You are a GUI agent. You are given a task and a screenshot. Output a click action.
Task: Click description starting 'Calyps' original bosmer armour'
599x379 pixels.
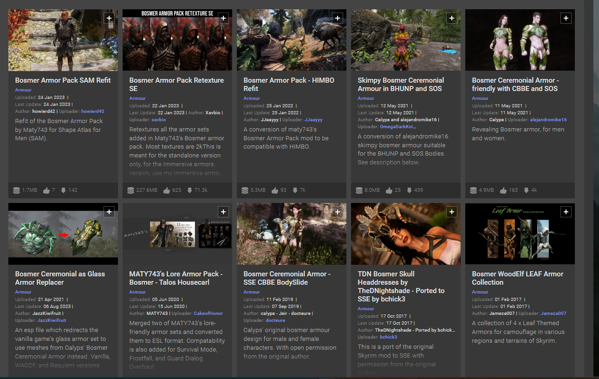click(290, 343)
